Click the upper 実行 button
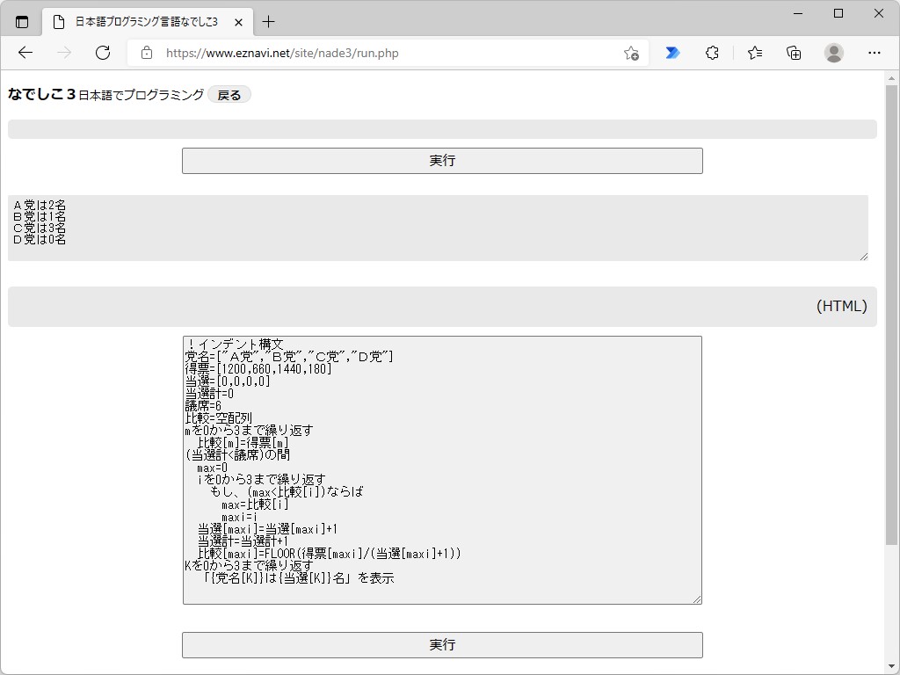The width and height of the screenshot is (900, 675). 441,160
